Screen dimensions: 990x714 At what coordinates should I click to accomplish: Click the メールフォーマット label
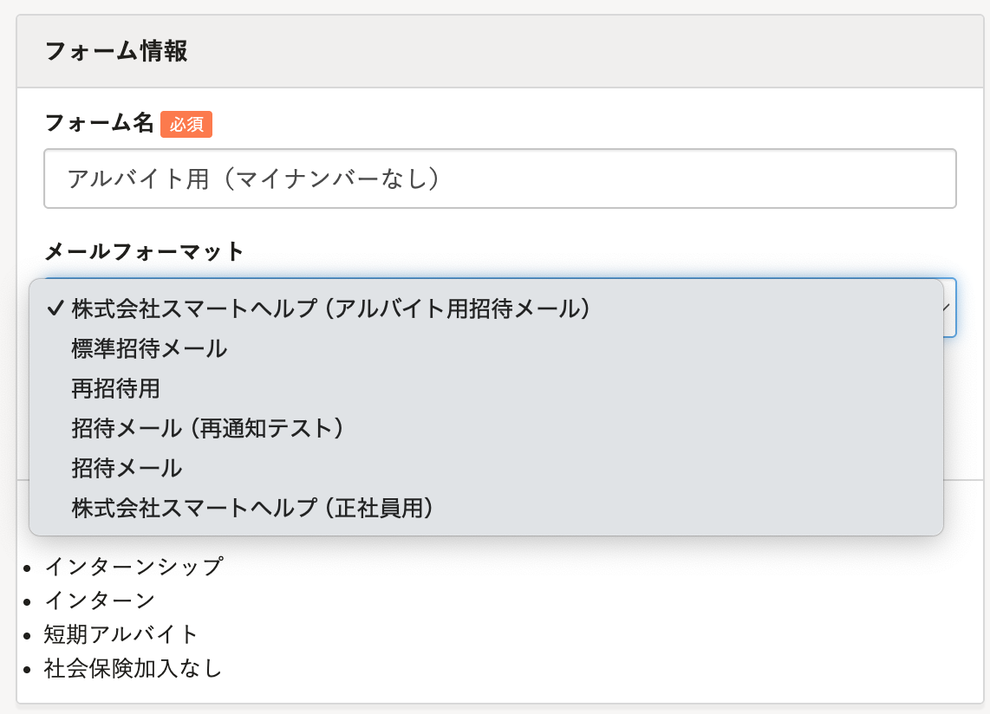tap(144, 252)
